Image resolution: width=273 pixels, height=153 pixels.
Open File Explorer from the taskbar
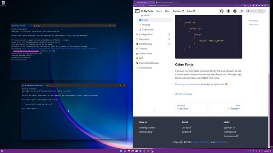133,151
